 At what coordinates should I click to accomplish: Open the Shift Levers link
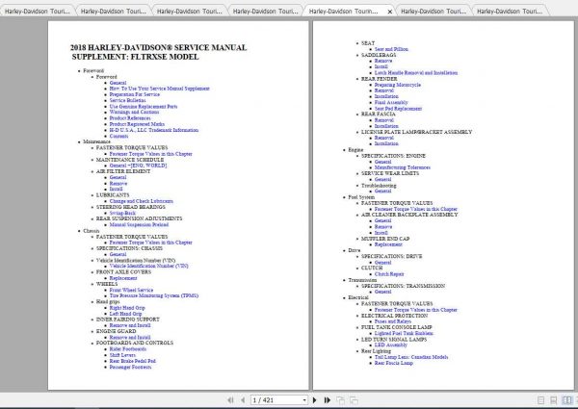pos(122,355)
